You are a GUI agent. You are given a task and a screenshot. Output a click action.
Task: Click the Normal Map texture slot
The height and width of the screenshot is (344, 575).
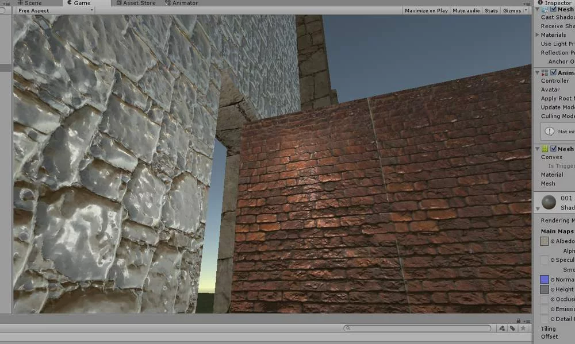544,280
